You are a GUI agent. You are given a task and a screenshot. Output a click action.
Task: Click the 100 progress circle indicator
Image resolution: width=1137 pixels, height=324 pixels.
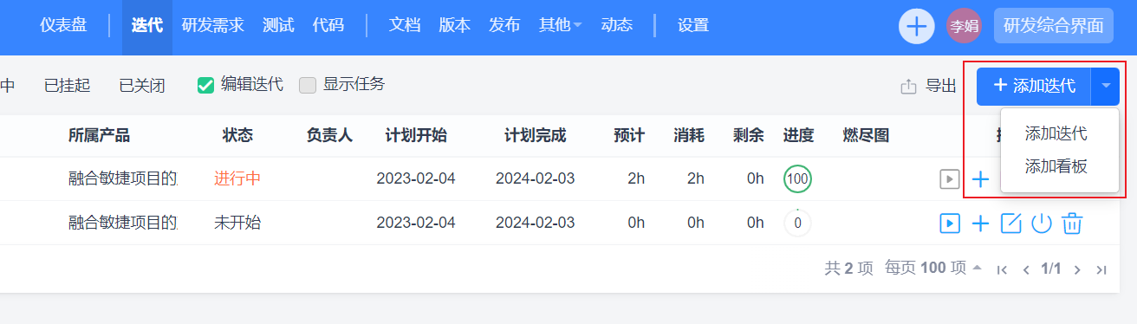coord(797,179)
